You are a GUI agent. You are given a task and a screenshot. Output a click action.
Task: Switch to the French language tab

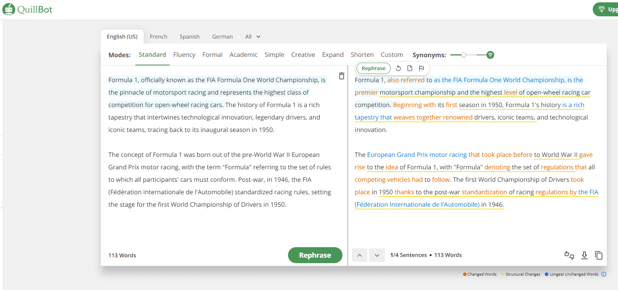158,37
